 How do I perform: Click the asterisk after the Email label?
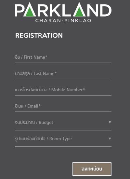click(x=39, y=105)
